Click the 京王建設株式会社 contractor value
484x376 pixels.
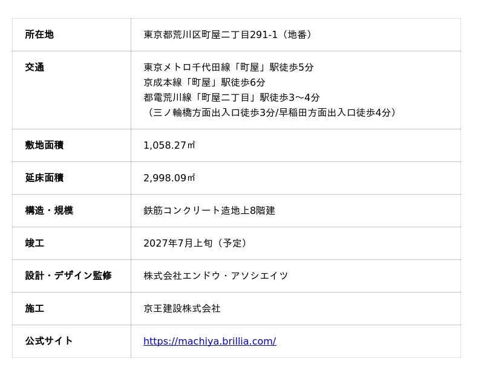click(x=181, y=309)
